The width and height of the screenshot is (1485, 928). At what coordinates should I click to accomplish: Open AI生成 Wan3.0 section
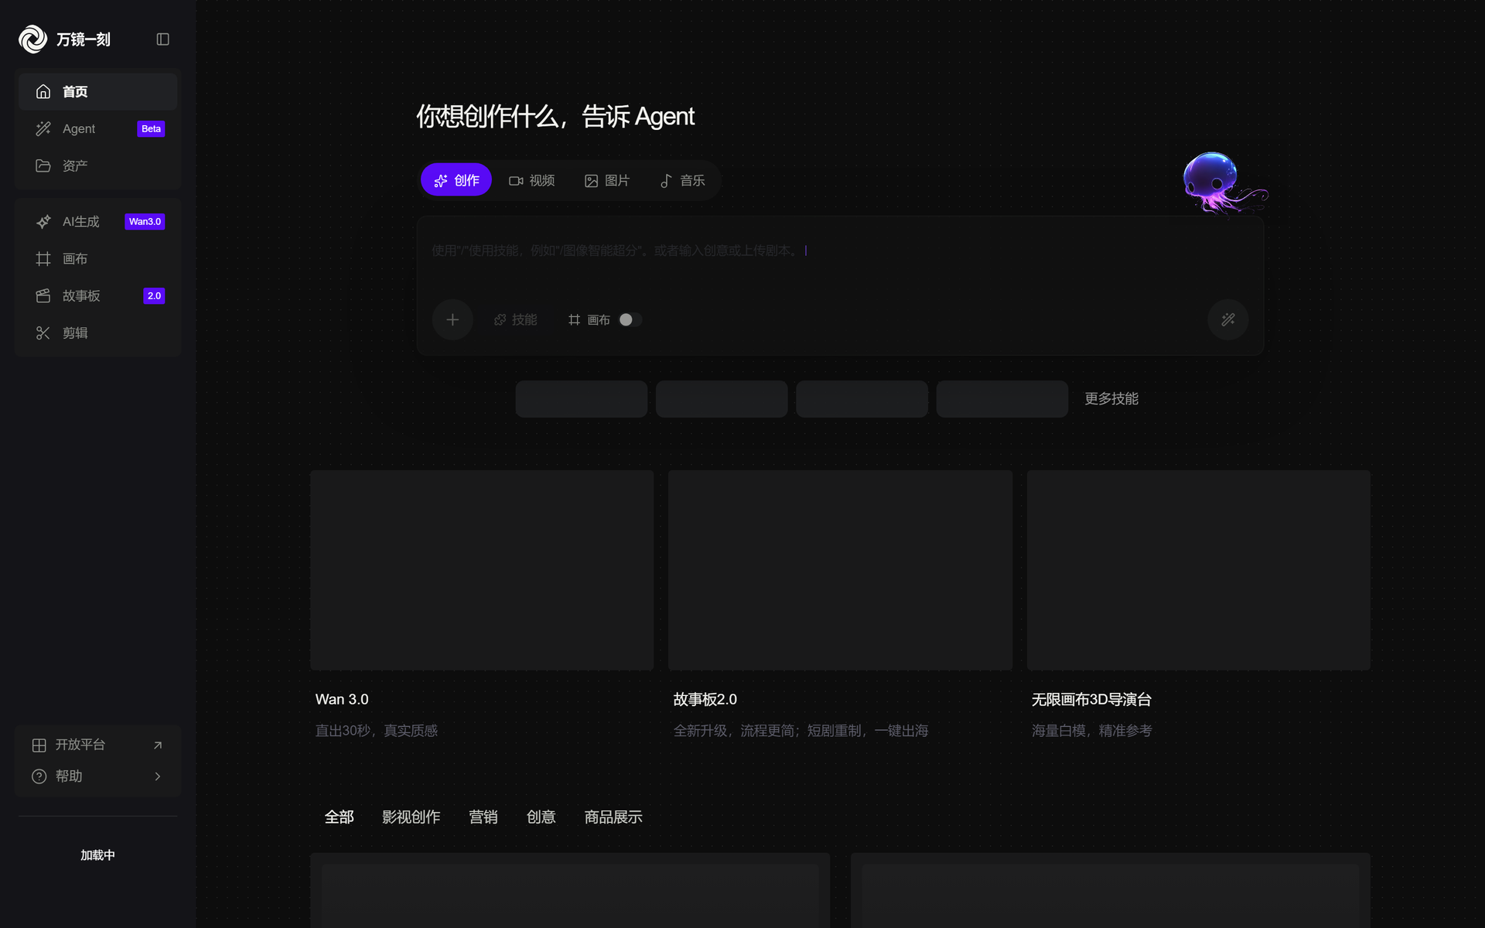point(97,221)
